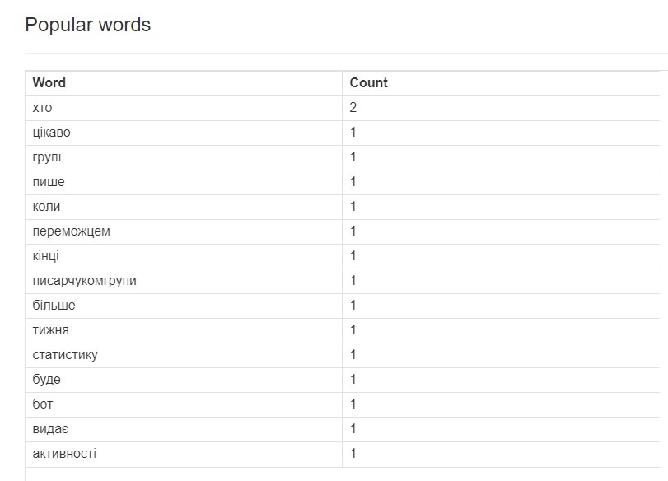
Task: Select the word 'пише'
Action: tap(49, 182)
